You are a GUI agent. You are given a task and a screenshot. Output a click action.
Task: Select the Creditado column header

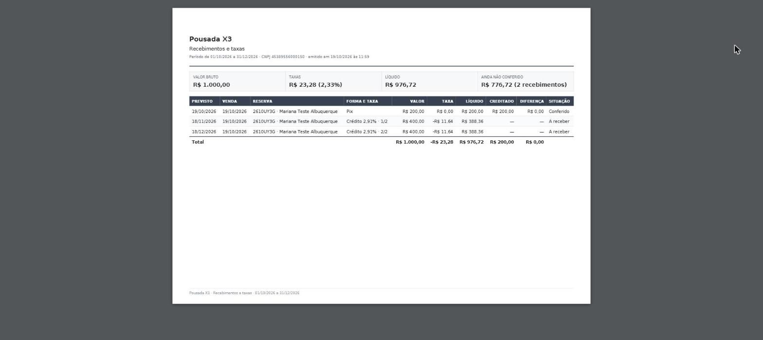click(x=501, y=101)
